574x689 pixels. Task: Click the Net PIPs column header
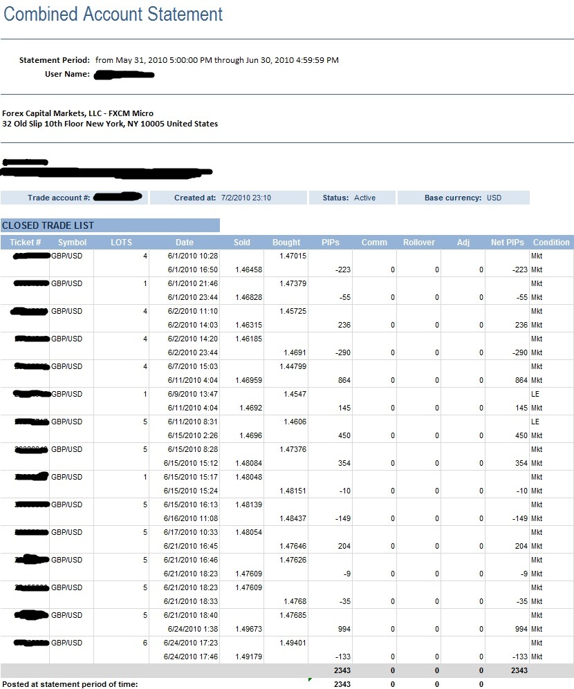click(507, 243)
